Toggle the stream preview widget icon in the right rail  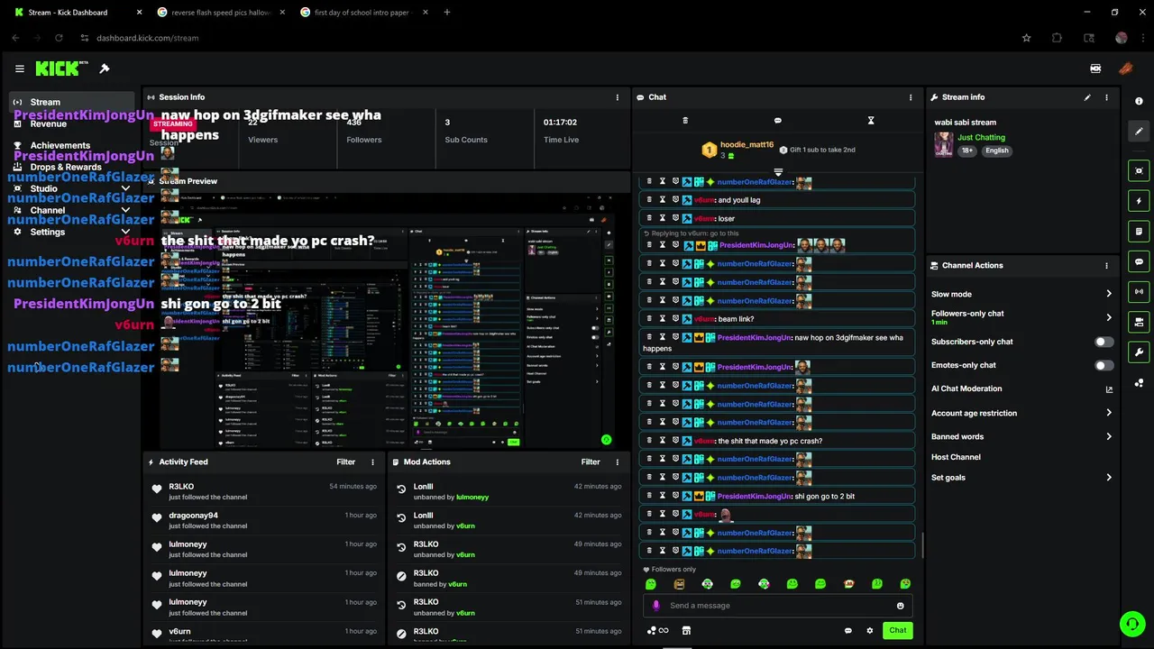1139,170
